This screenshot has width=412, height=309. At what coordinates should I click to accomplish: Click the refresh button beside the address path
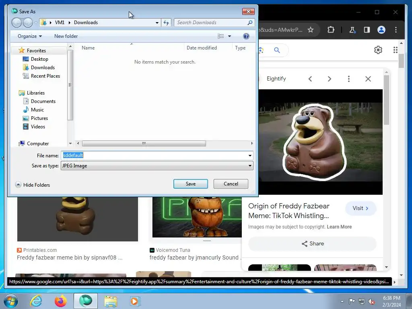click(x=166, y=23)
